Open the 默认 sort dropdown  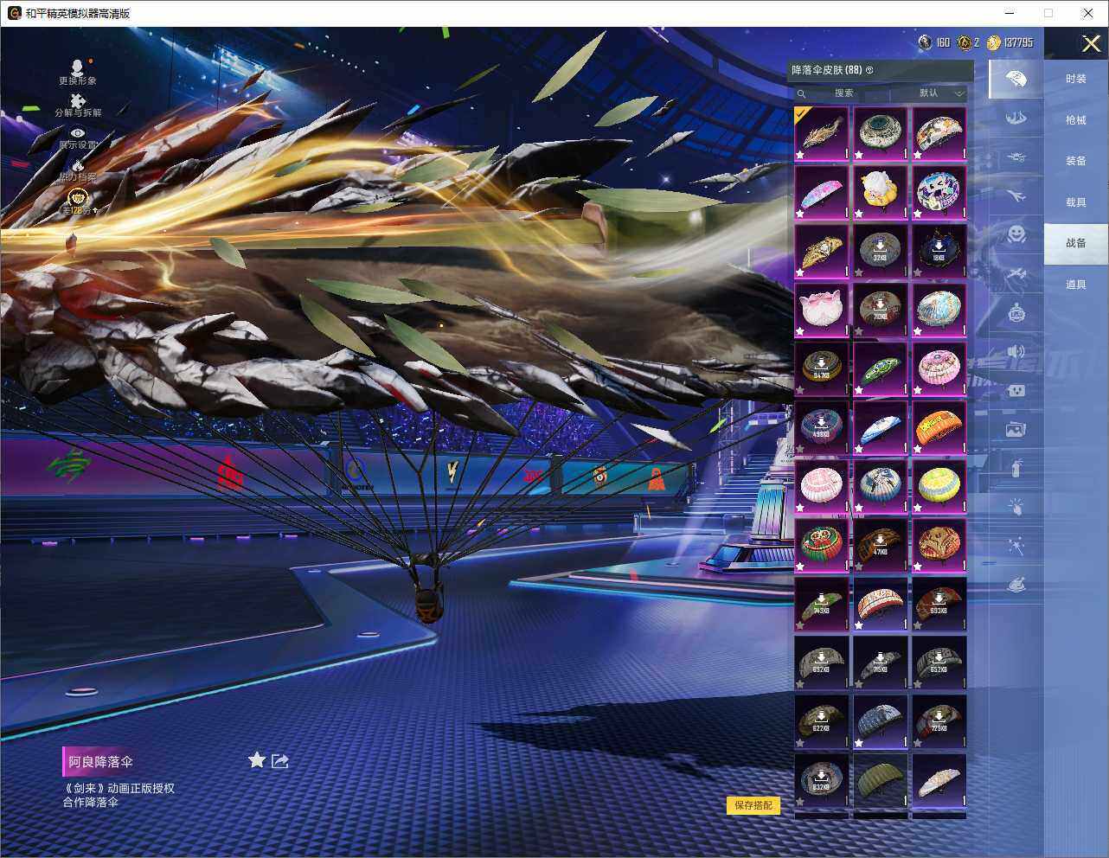click(x=939, y=93)
